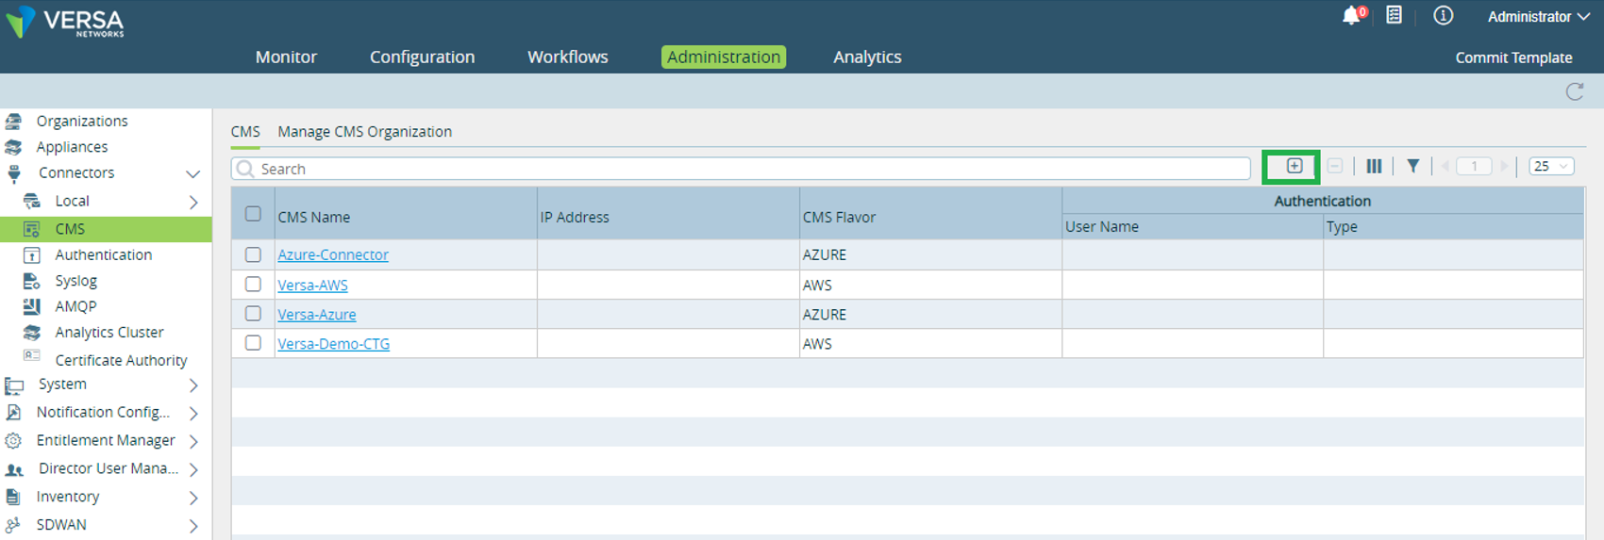Check the Versa-Demo-CTG row checkbox

pyautogui.click(x=253, y=343)
